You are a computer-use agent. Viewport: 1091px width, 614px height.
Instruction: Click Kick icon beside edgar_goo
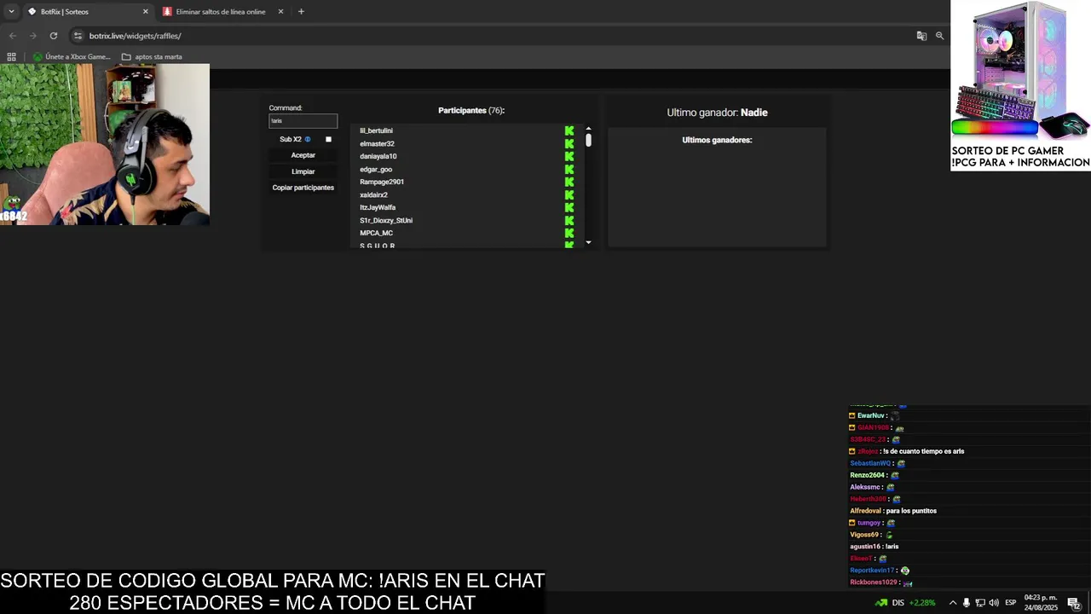(569, 169)
